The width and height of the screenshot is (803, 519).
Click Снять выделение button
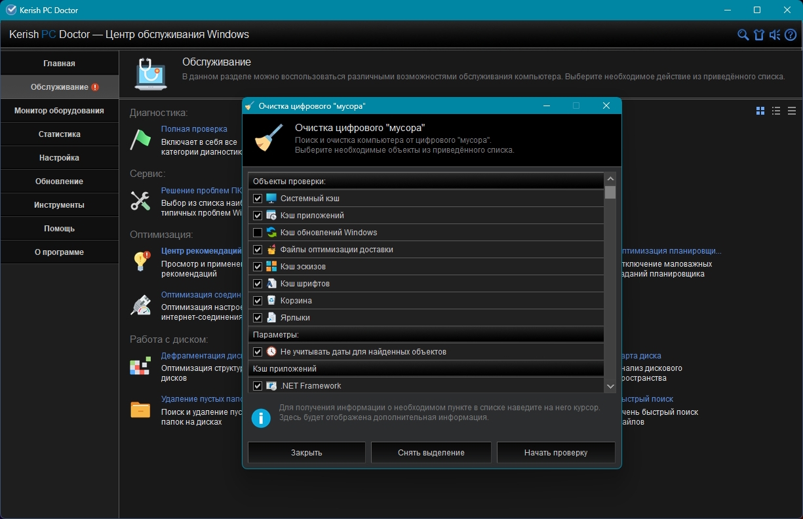click(x=431, y=453)
